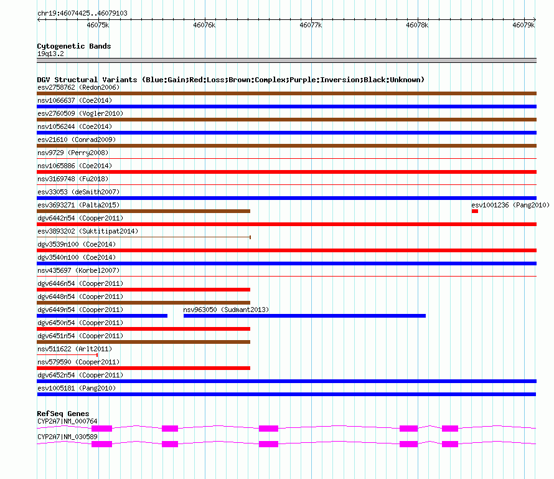This screenshot has height=479, width=554.
Task: Click dgv3540n100 (Coe2014) label
Action: [x=77, y=257]
